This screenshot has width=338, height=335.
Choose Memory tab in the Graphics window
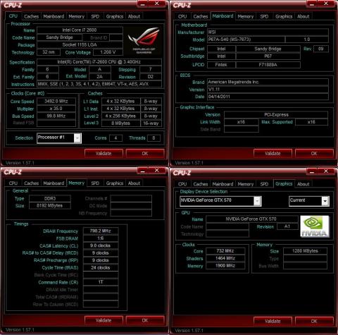(x=246, y=184)
